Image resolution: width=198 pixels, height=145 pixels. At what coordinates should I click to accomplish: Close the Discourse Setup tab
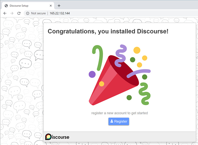tap(51, 6)
